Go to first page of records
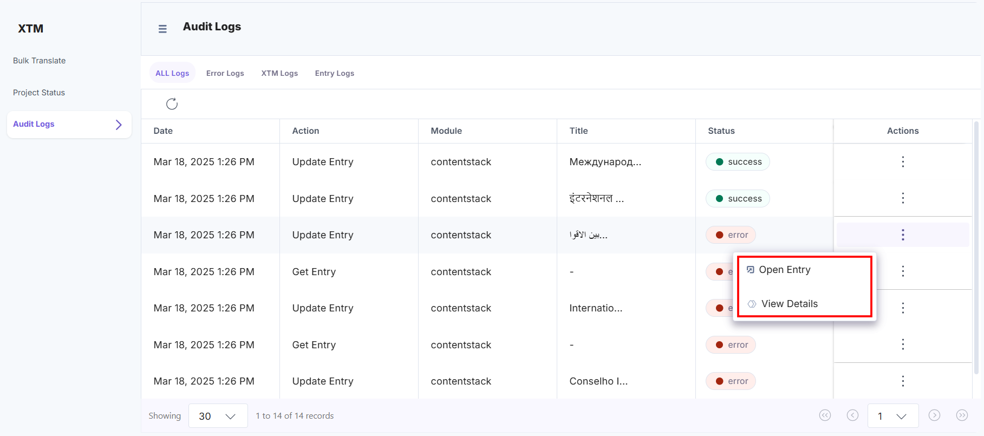This screenshot has width=984, height=436. pyautogui.click(x=825, y=415)
